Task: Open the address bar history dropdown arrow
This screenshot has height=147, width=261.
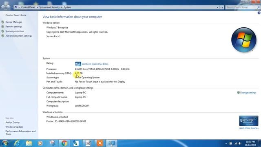Action: coord(217,7)
